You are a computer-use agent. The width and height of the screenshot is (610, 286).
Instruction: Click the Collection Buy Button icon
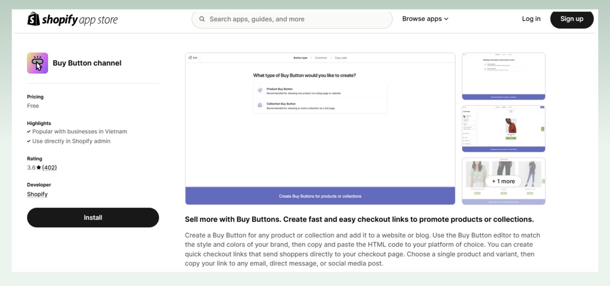pyautogui.click(x=260, y=105)
